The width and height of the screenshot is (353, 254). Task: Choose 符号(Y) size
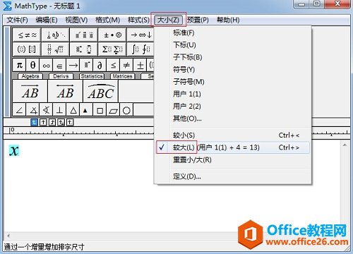(x=233, y=69)
